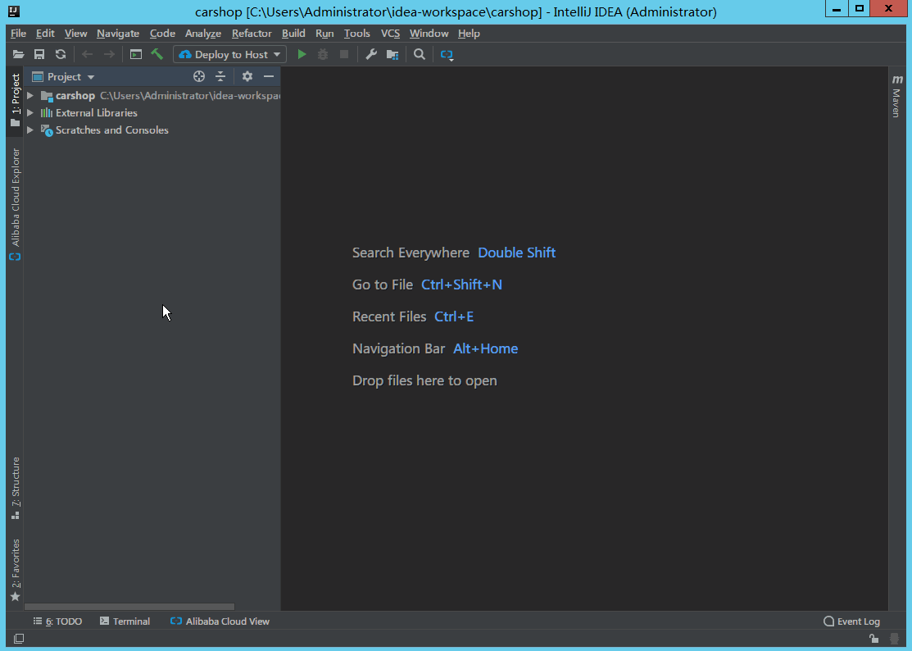Open Settings via the wrench icon

[x=370, y=54]
